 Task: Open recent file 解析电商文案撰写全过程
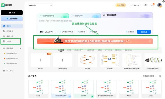click(106, 89)
